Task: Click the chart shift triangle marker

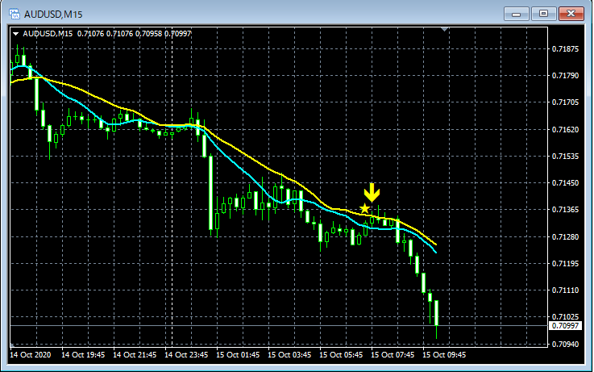Action: click(x=444, y=29)
